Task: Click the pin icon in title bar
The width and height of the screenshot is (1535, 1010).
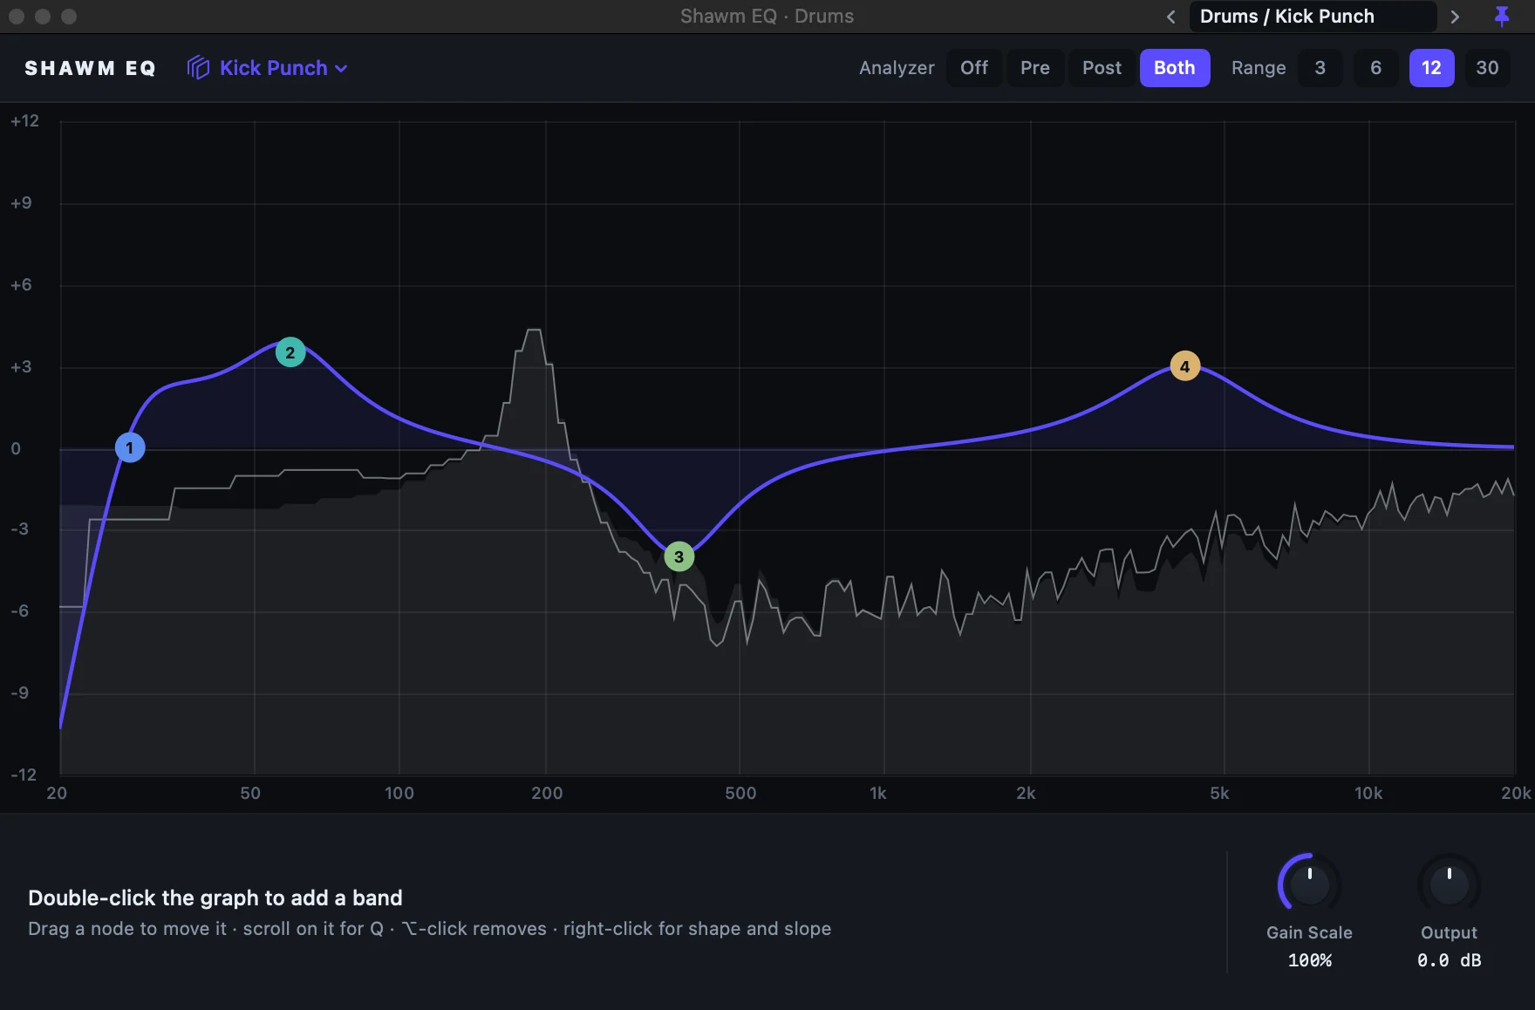Action: (1502, 17)
